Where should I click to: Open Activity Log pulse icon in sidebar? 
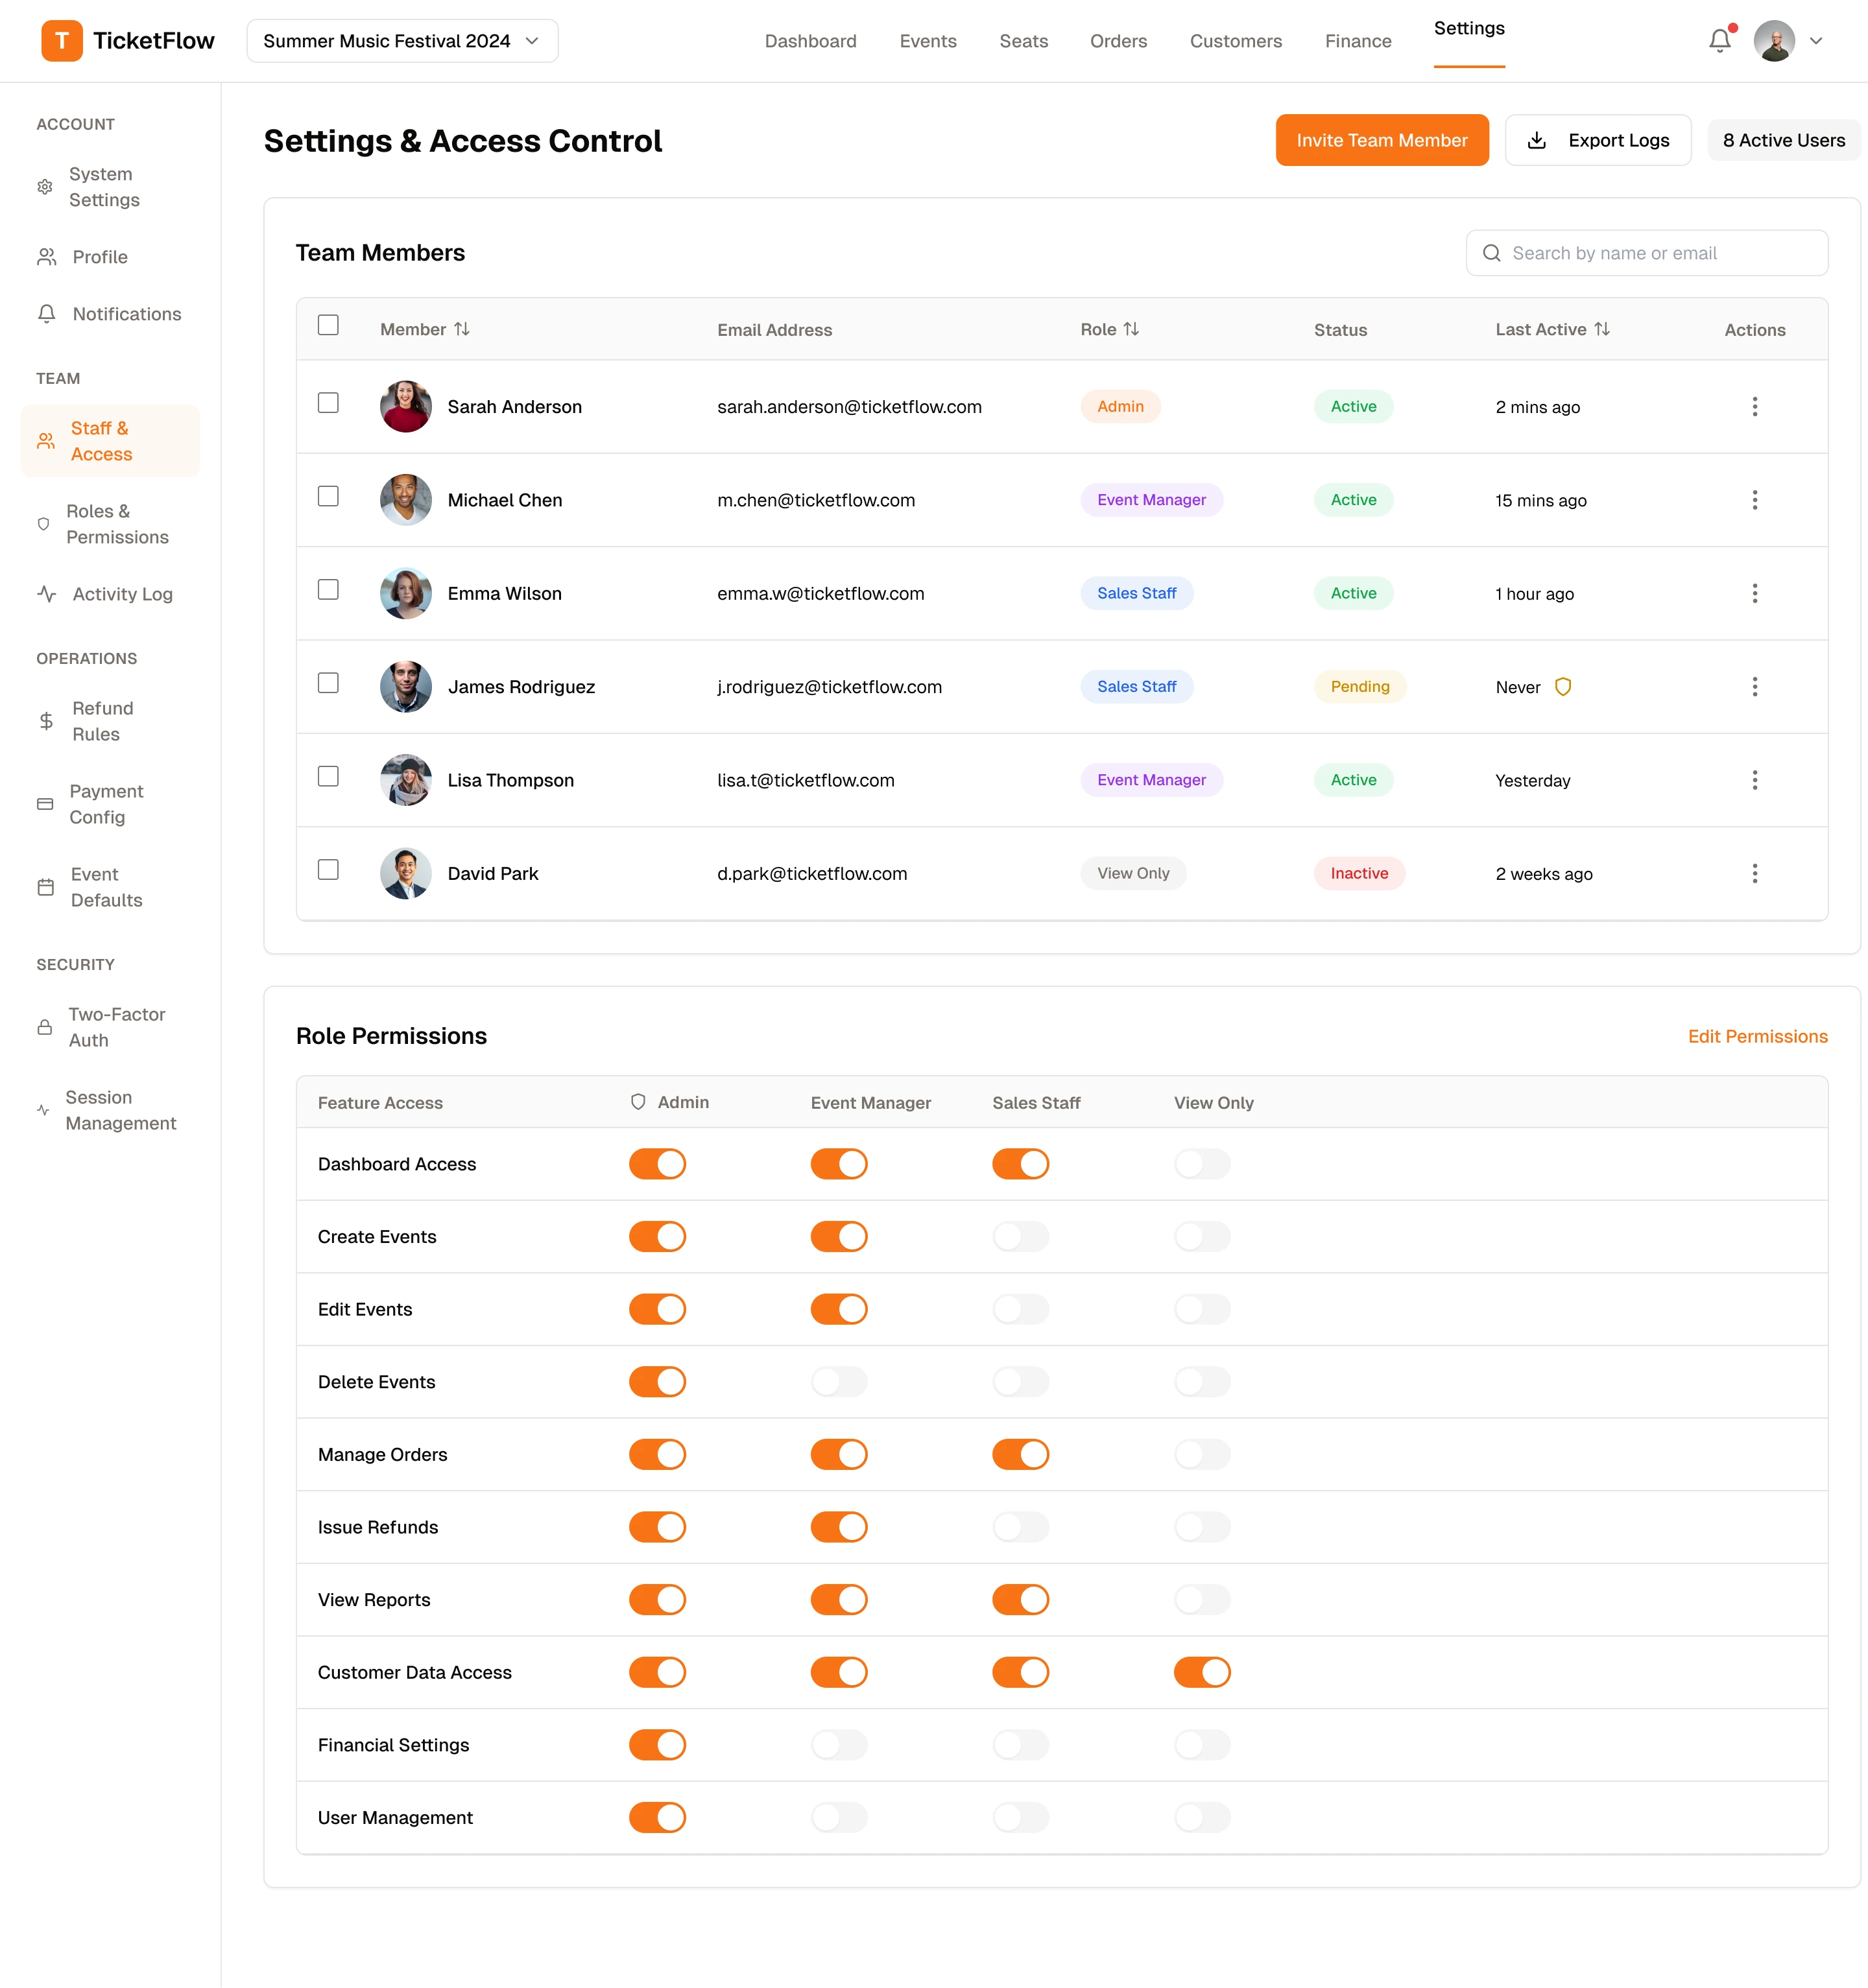pyautogui.click(x=46, y=594)
